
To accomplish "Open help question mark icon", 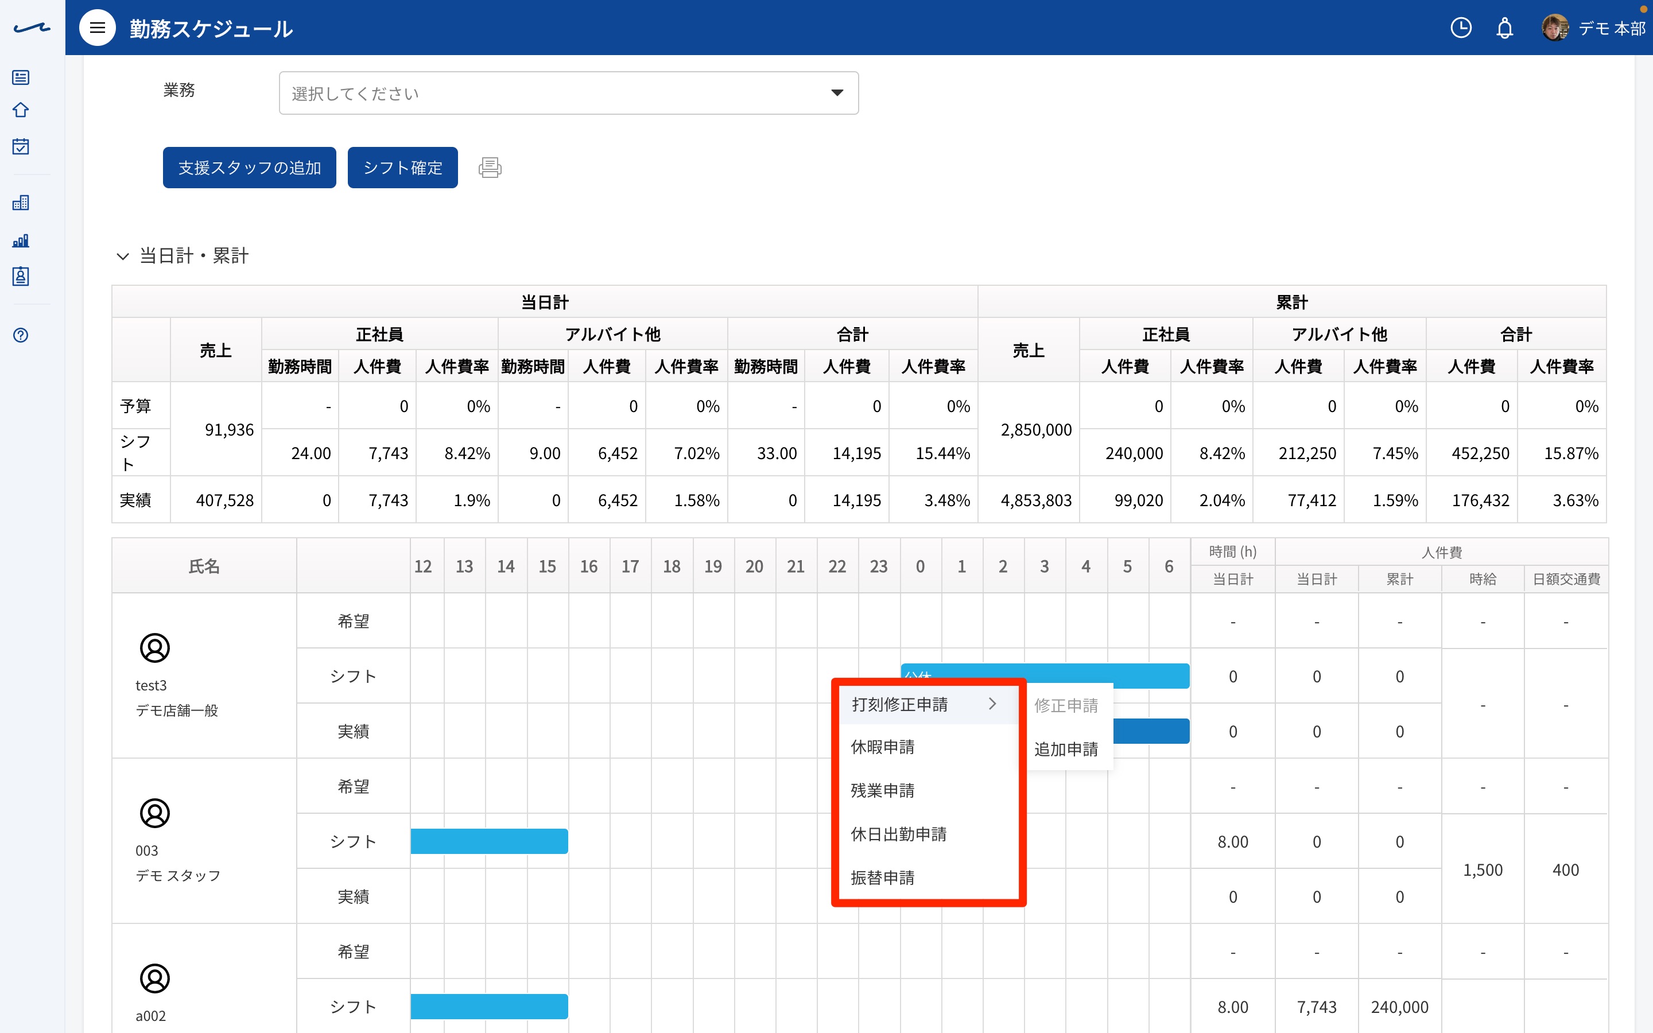I will (21, 335).
